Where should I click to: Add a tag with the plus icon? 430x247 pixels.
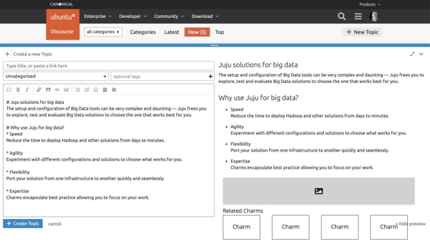tap(210, 76)
